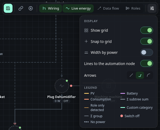The height and width of the screenshot is (130, 160).
Task: Select stepped orthogonal arrow style
Action: coord(140,75)
